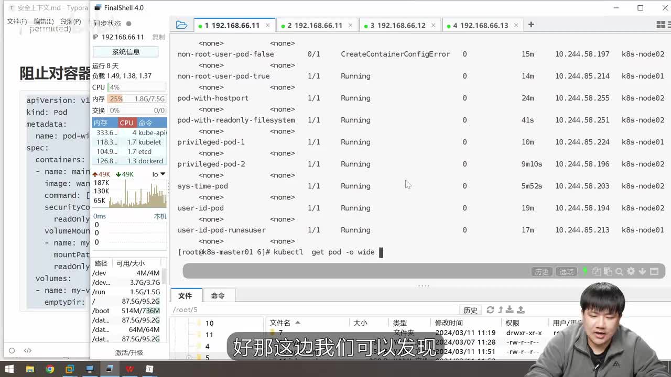Click the paste icon in command bar

coord(608,271)
